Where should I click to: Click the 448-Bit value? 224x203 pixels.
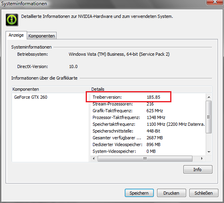[153, 131]
